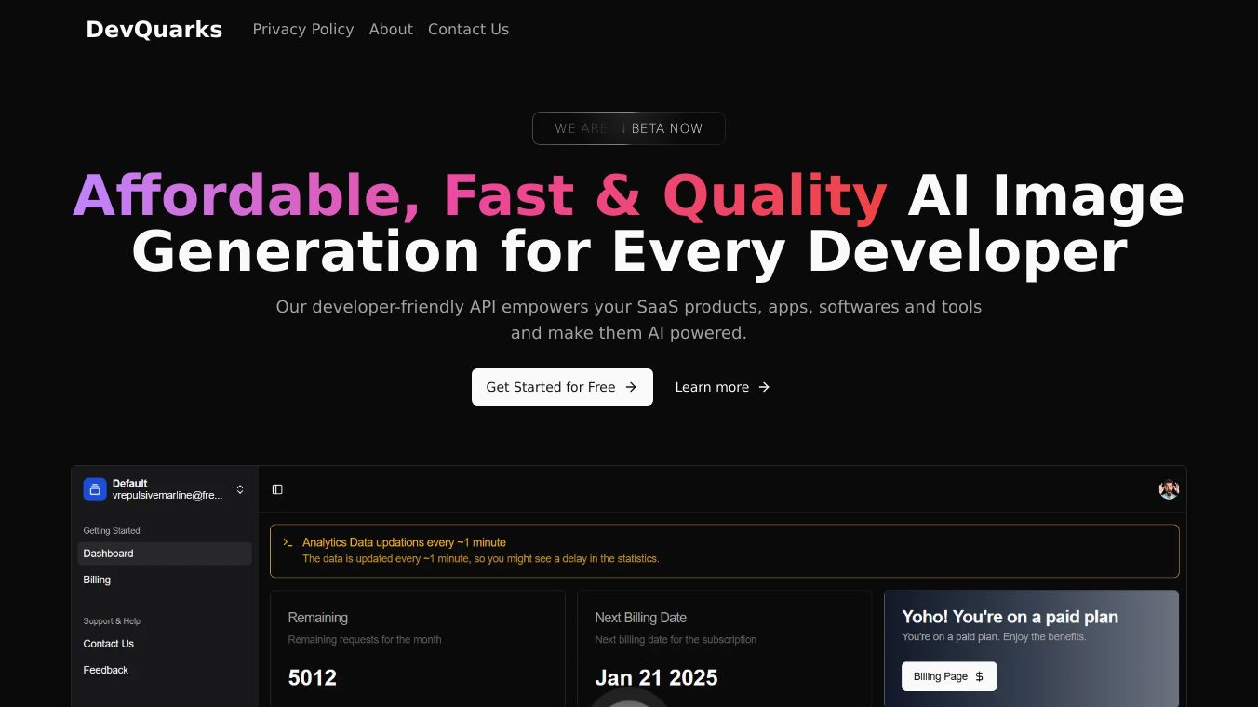This screenshot has width=1258, height=707.
Task: Select Dashboard in the sidebar
Action: [x=165, y=554]
